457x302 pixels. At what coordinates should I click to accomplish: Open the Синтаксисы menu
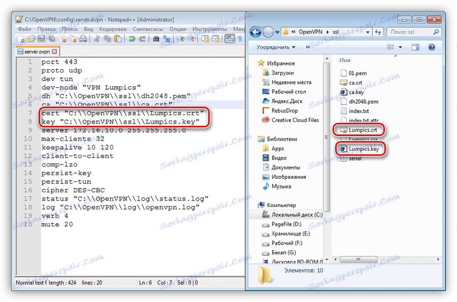pyautogui.click(x=148, y=29)
